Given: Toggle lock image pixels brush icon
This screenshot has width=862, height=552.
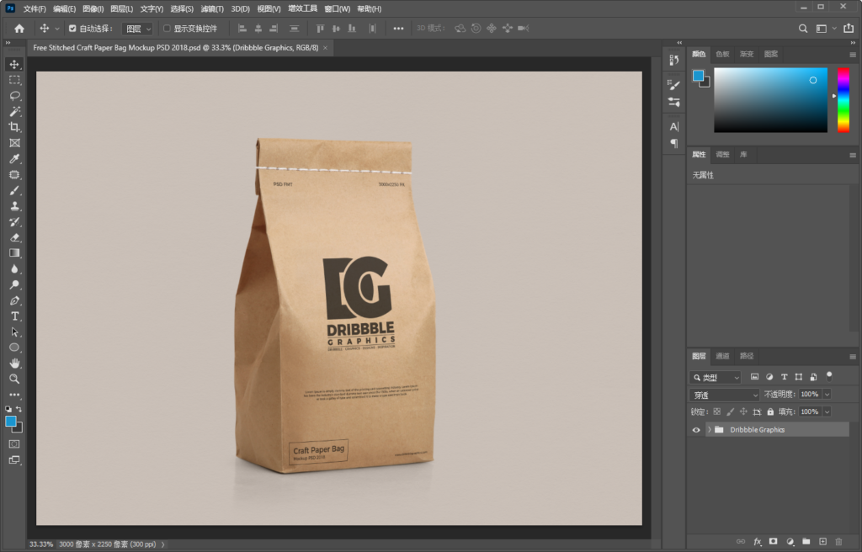Looking at the screenshot, I should coord(730,411).
